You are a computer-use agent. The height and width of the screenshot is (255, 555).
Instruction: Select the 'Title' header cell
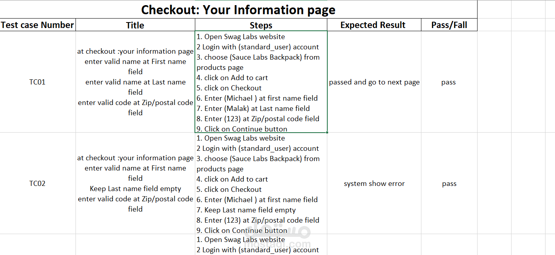click(135, 25)
